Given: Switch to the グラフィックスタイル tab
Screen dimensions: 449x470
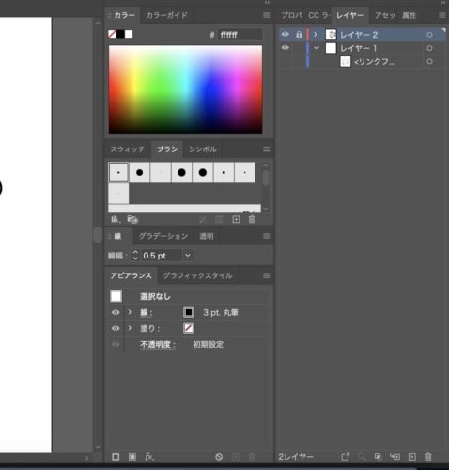Looking at the screenshot, I should (197, 275).
